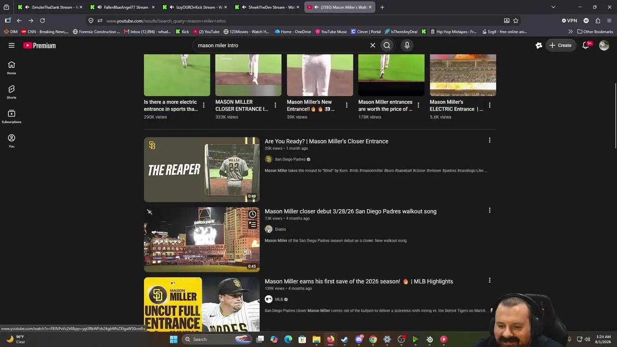
Task: Click the YouTube address bar URL
Action: 166,21
